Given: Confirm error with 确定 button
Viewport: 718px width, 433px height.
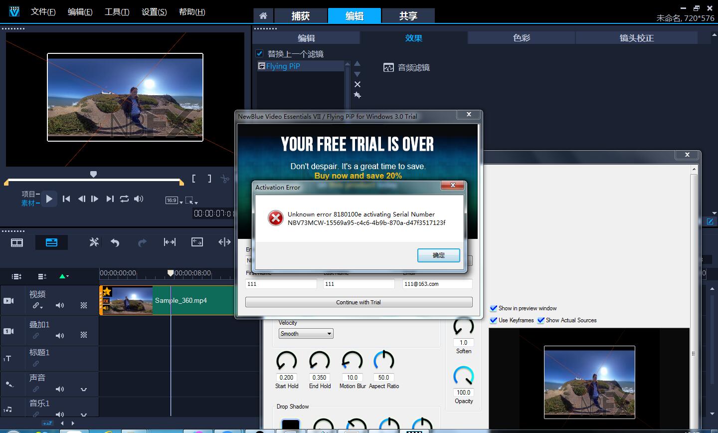Looking at the screenshot, I should click(438, 255).
